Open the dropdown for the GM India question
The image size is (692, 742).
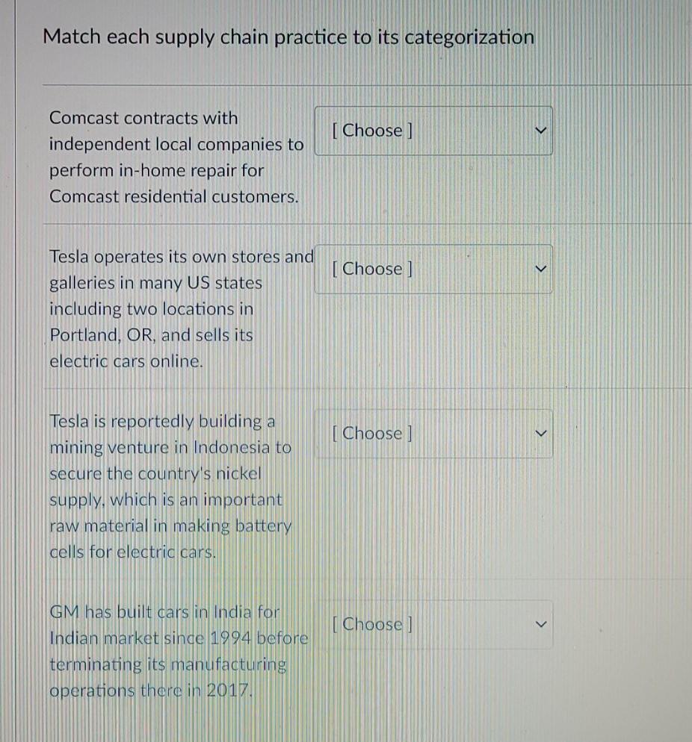[433, 624]
